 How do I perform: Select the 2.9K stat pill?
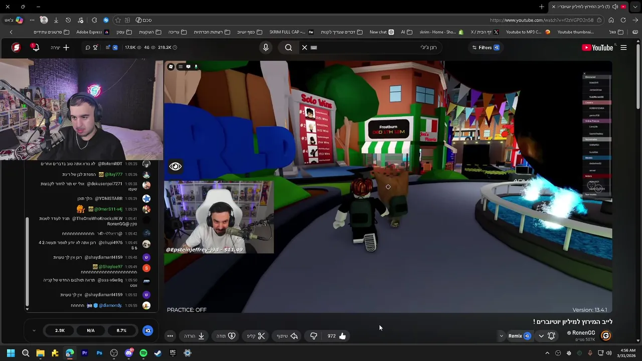tap(60, 330)
